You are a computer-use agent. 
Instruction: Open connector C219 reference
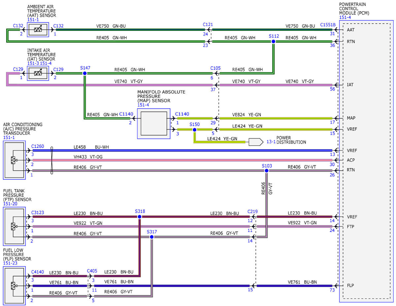point(252,211)
